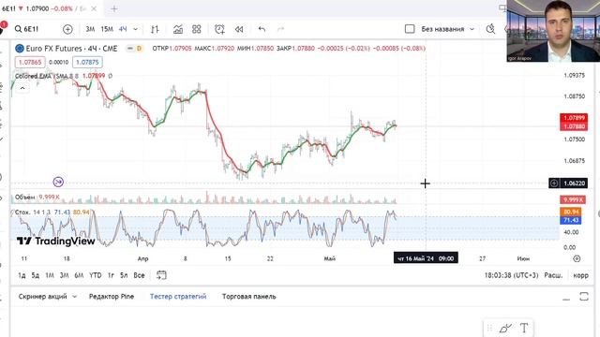The height and width of the screenshot is (337, 600).
Task: Select the text T tool
Action: click(x=524, y=328)
